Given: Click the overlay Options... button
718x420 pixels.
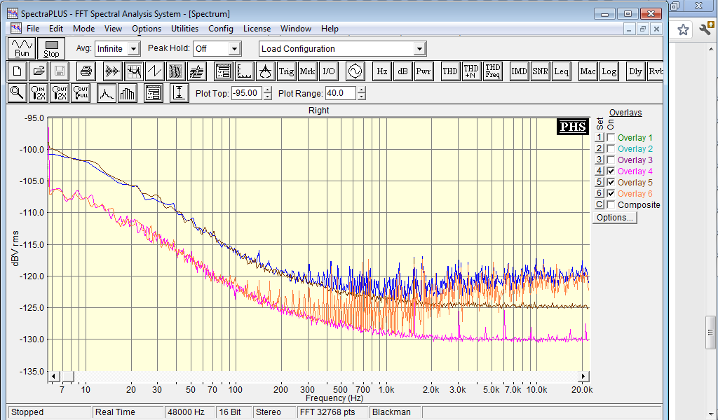Looking at the screenshot, I should tap(615, 218).
